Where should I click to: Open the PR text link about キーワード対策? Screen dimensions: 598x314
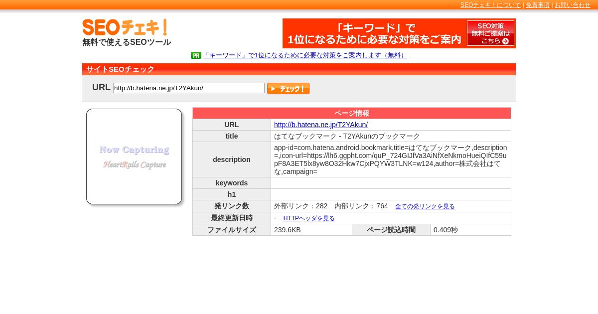[x=305, y=55]
